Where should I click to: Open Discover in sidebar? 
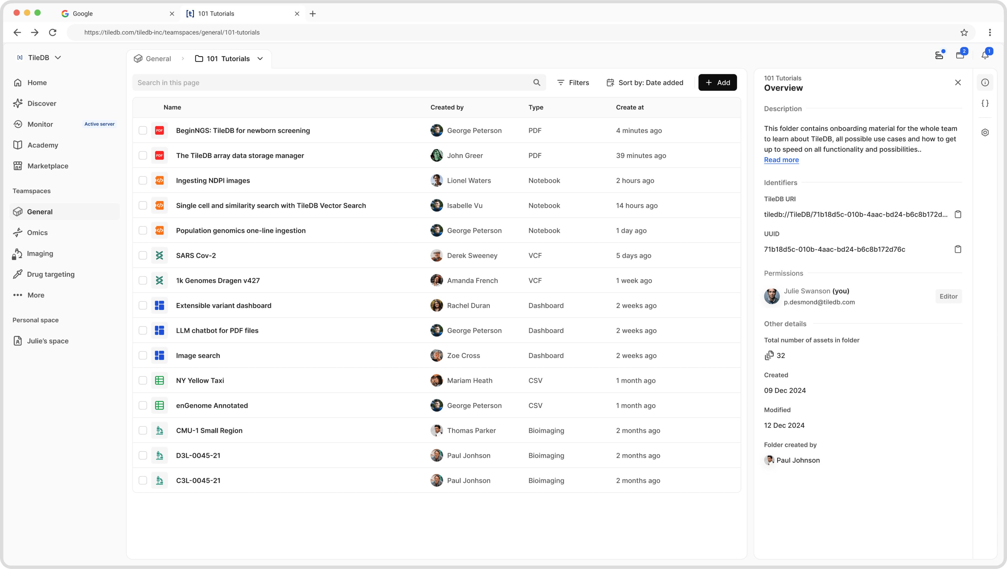[x=34, y=103]
